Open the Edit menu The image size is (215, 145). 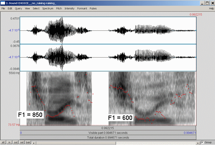[x=10, y=8]
